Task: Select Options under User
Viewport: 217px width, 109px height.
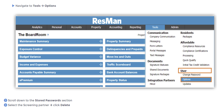Action: pyautogui.click(x=196, y=79)
